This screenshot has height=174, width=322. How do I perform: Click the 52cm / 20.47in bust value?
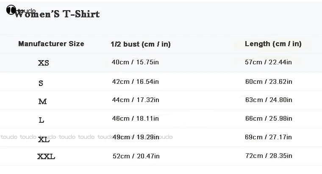pos(136,156)
